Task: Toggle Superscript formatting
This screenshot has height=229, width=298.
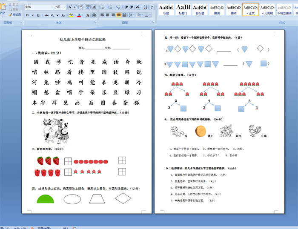Action: [x=57, y=15]
